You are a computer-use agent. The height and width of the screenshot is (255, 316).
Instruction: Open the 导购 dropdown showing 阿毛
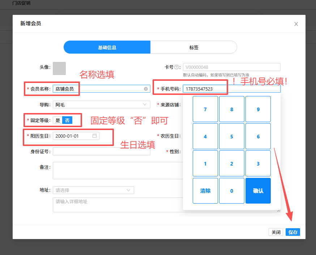pyautogui.click(x=101, y=105)
